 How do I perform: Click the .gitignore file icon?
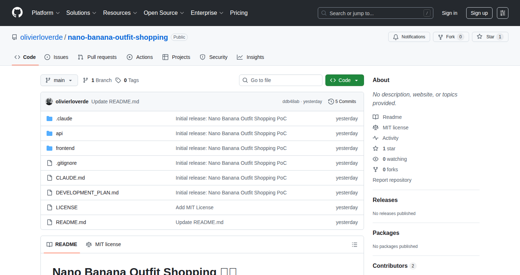coord(49,163)
